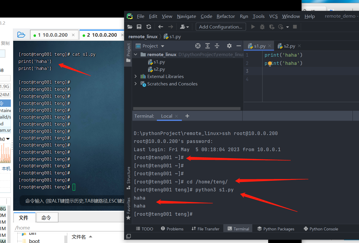Open the VCS menu
Image resolution: width=359 pixels, height=243 pixels.
tap(273, 16)
